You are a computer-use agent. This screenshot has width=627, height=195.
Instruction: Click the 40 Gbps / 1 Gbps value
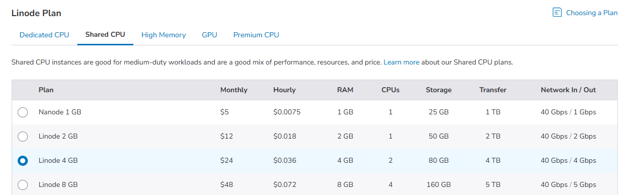pos(568,112)
